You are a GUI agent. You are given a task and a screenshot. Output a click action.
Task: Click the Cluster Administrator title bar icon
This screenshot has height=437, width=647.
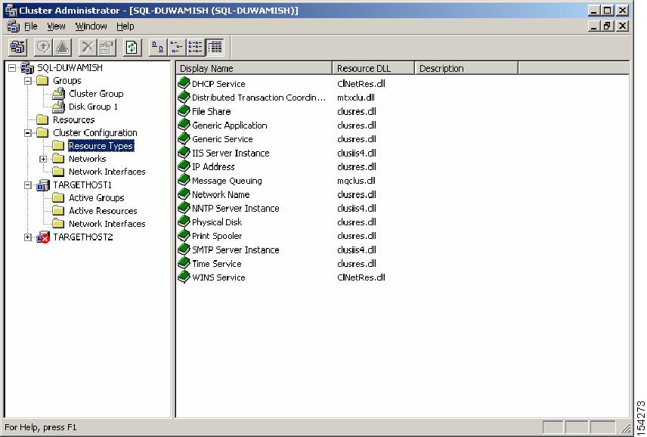pyautogui.click(x=11, y=10)
